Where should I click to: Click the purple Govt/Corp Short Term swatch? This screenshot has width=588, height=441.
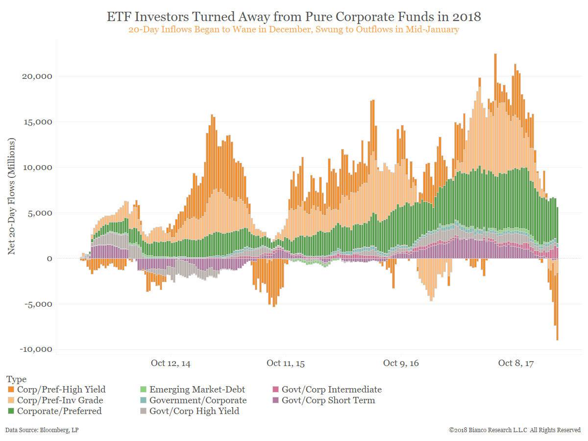275,400
